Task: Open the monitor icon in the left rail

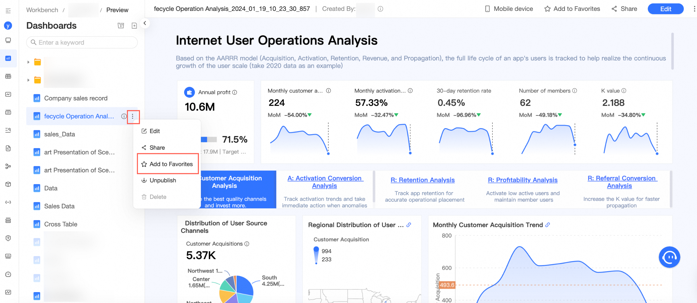Action: click(x=8, y=40)
